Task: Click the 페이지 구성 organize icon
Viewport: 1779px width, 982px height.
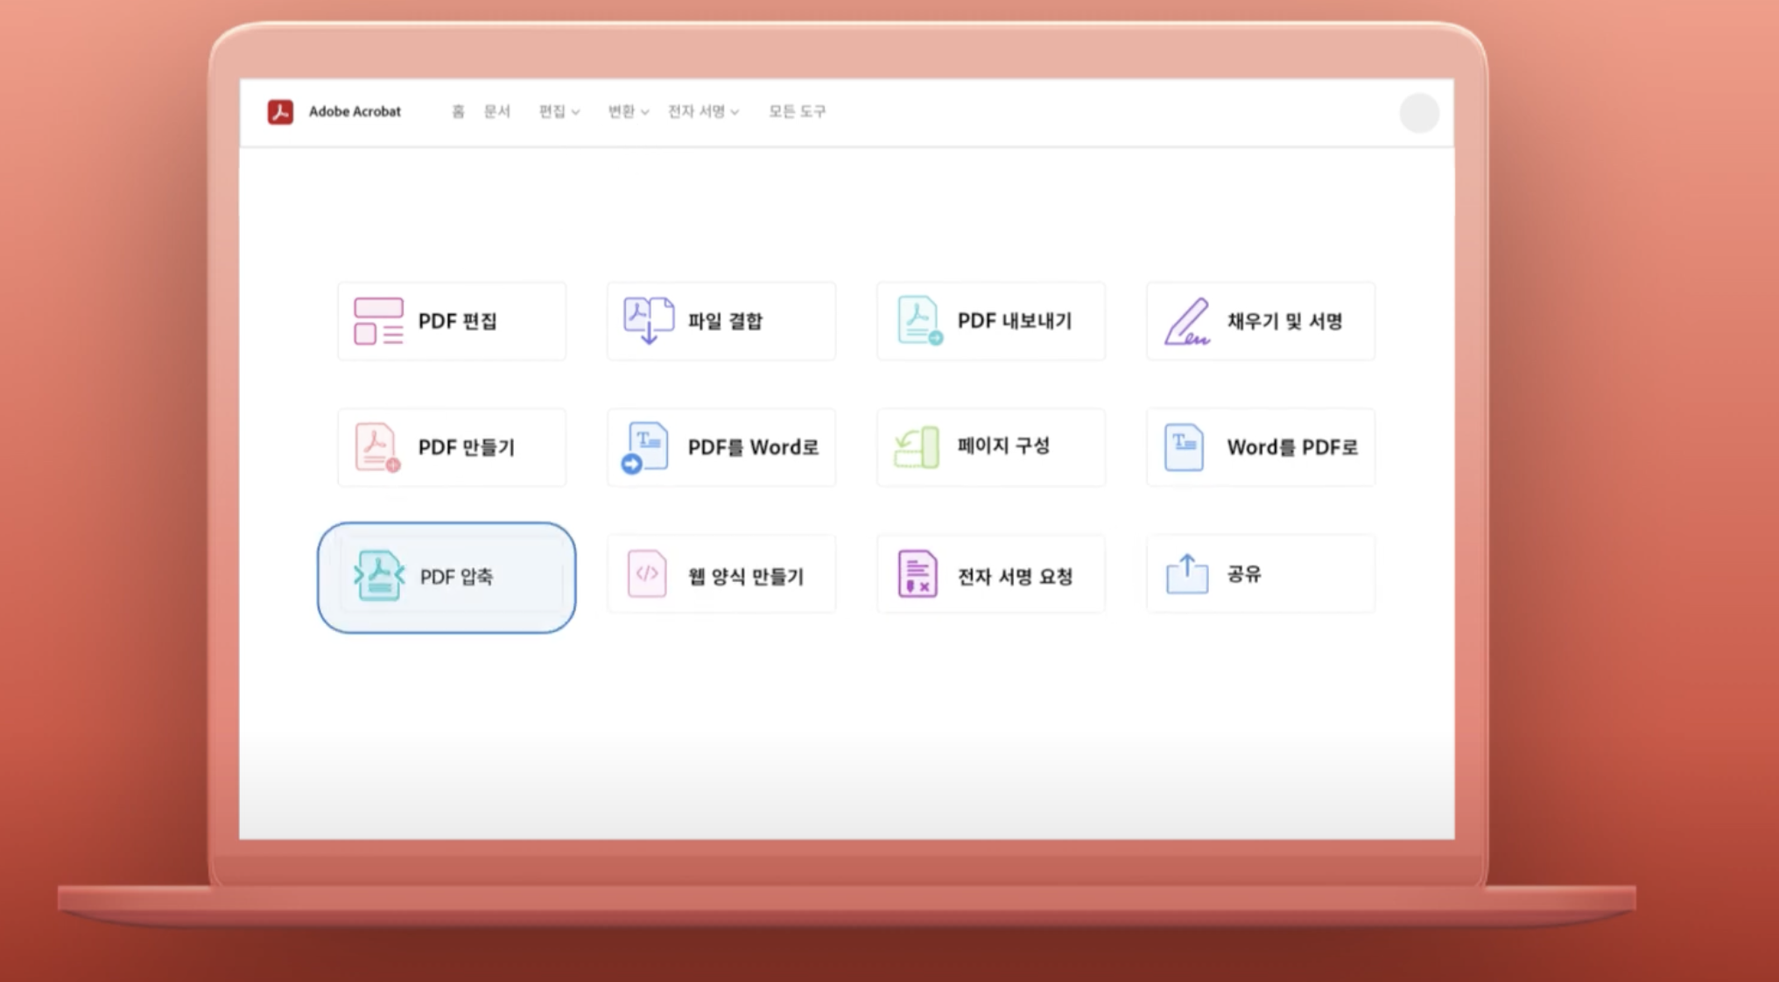Action: (x=917, y=447)
